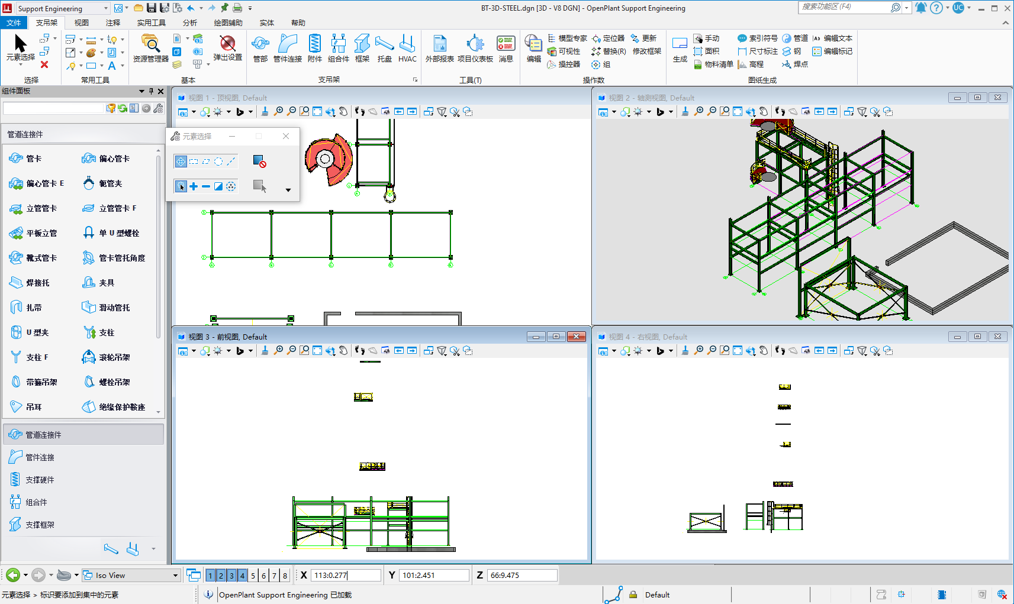
Task: Open 资源管理器 explorer tool
Action: [150, 48]
